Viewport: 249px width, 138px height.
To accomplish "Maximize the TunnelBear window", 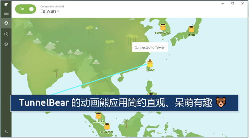I will pyautogui.click(x=233, y=3).
